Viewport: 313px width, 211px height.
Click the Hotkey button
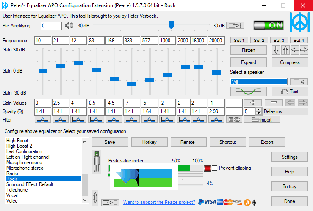(150, 142)
